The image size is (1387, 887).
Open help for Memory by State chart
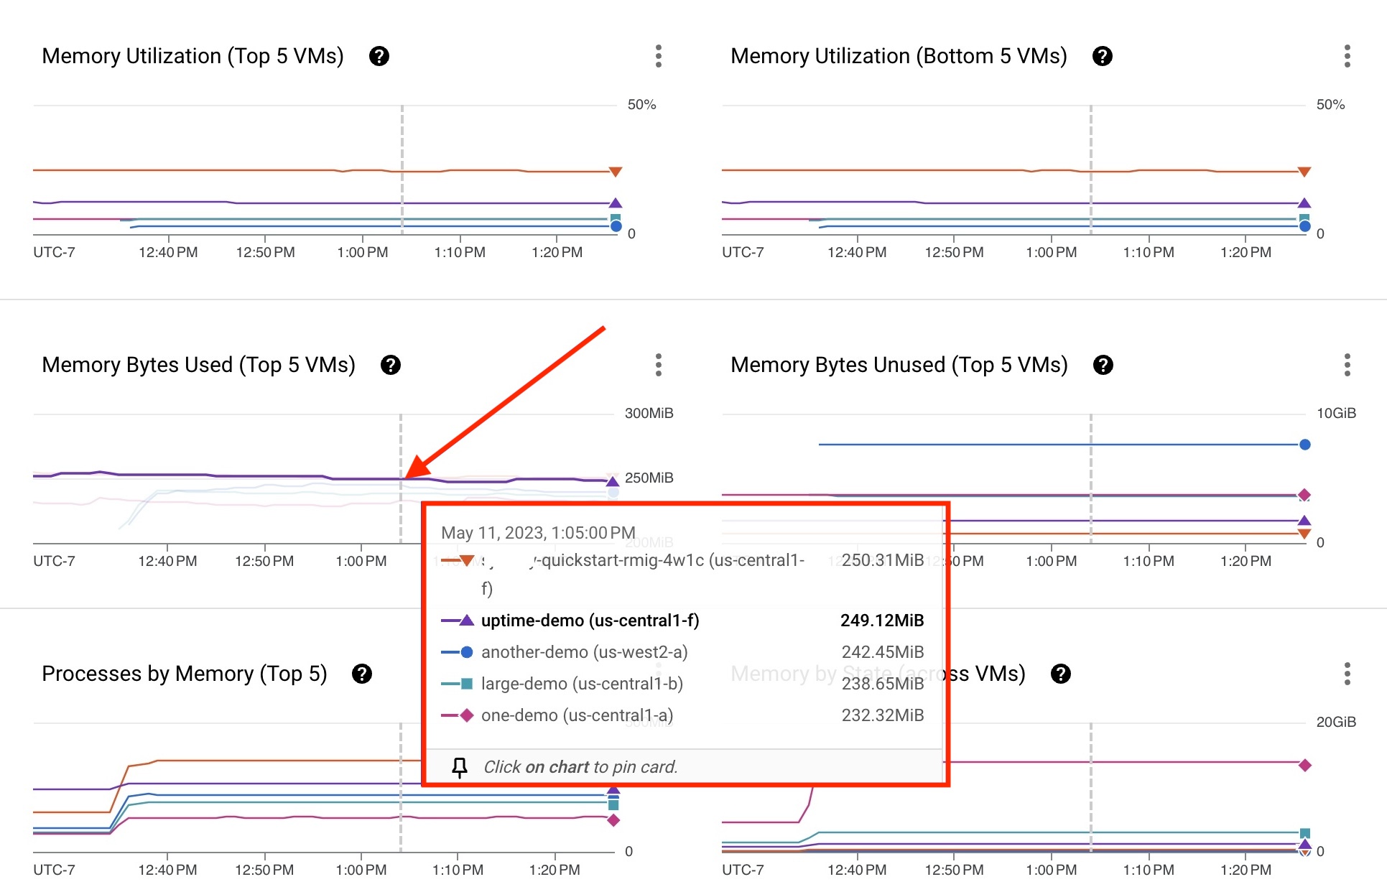pyautogui.click(x=1062, y=674)
